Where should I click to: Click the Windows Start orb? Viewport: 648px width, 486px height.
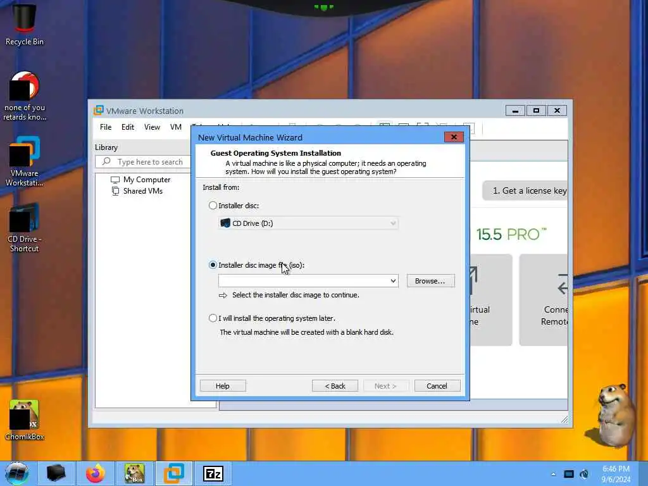(17, 473)
